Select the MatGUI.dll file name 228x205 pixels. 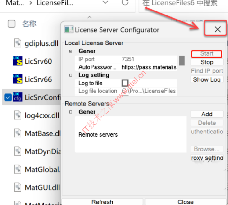42,187
